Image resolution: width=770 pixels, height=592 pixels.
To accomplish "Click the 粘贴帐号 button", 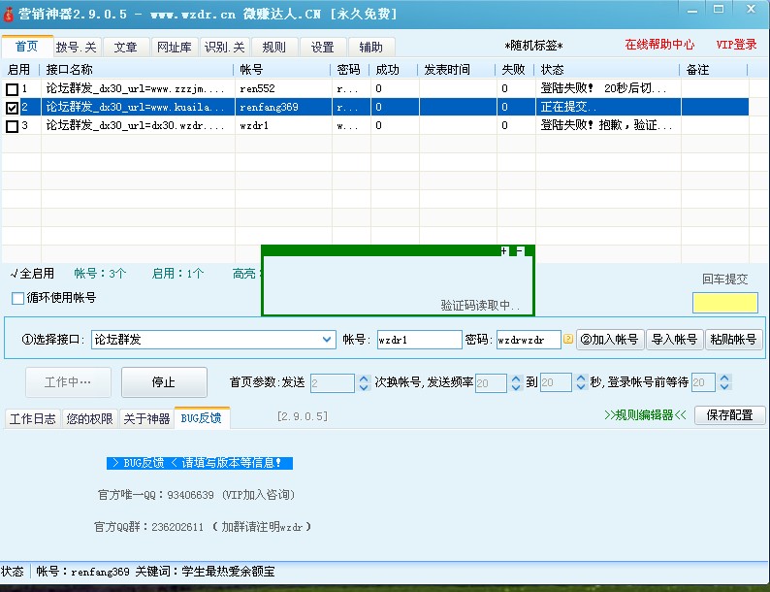I will click(734, 340).
